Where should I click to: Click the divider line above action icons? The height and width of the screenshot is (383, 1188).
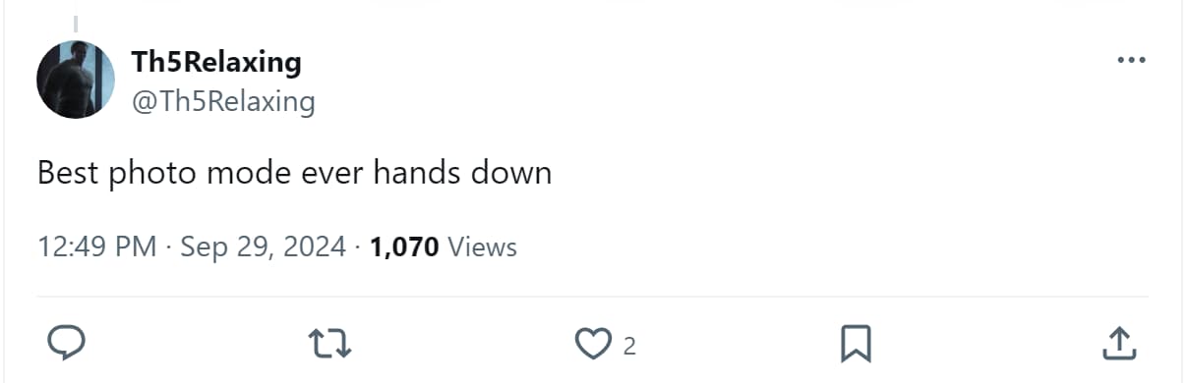(592, 296)
